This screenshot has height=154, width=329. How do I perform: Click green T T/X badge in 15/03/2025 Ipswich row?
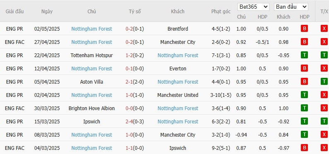[x=324, y=121]
